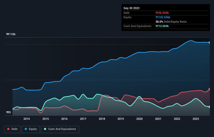Click the Debt label in tooltip
214x137 pixels.
(126, 13)
